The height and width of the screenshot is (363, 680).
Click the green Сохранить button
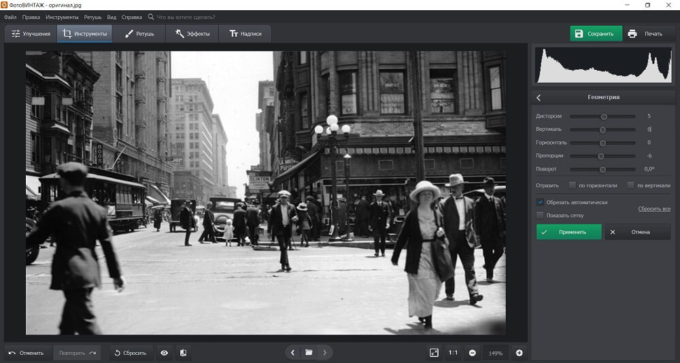tap(596, 34)
